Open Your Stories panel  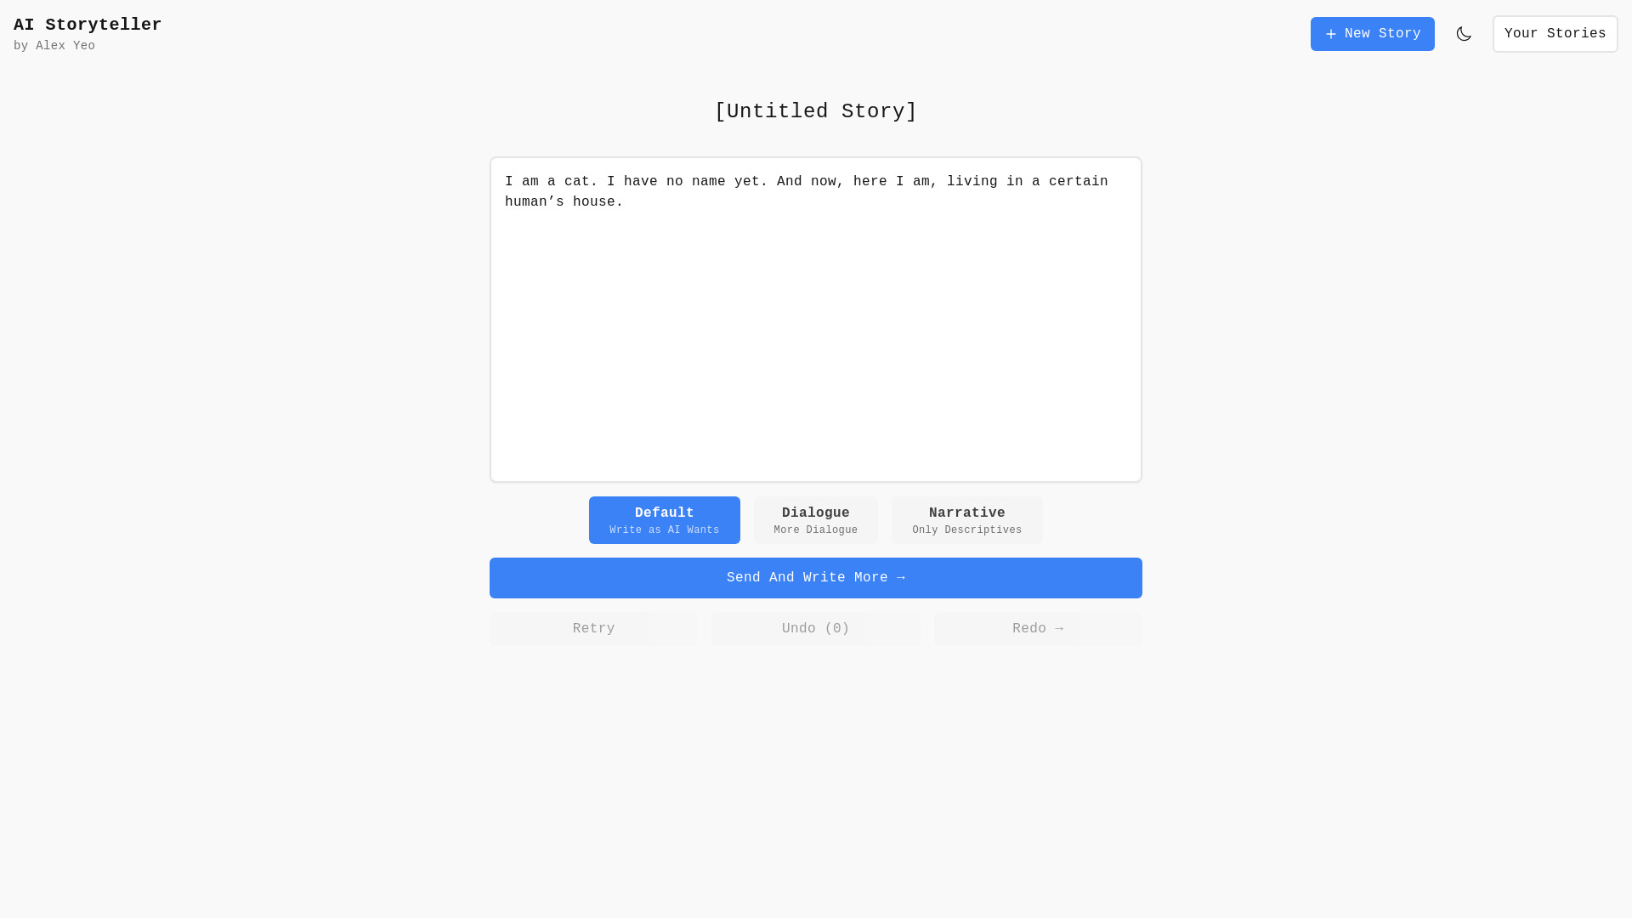coord(1555,34)
